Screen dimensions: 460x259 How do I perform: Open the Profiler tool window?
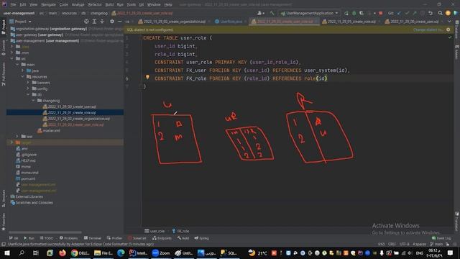[114, 238]
